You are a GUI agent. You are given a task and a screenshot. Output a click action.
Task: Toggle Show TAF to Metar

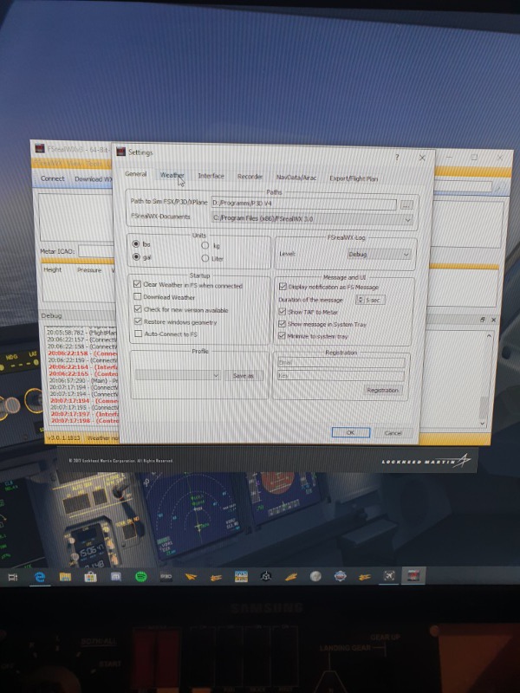point(283,312)
